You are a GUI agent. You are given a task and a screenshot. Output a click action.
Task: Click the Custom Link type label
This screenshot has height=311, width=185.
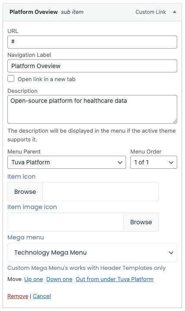click(151, 12)
